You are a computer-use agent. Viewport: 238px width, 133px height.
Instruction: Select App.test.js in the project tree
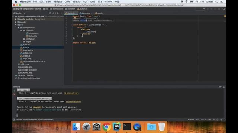click(27, 50)
